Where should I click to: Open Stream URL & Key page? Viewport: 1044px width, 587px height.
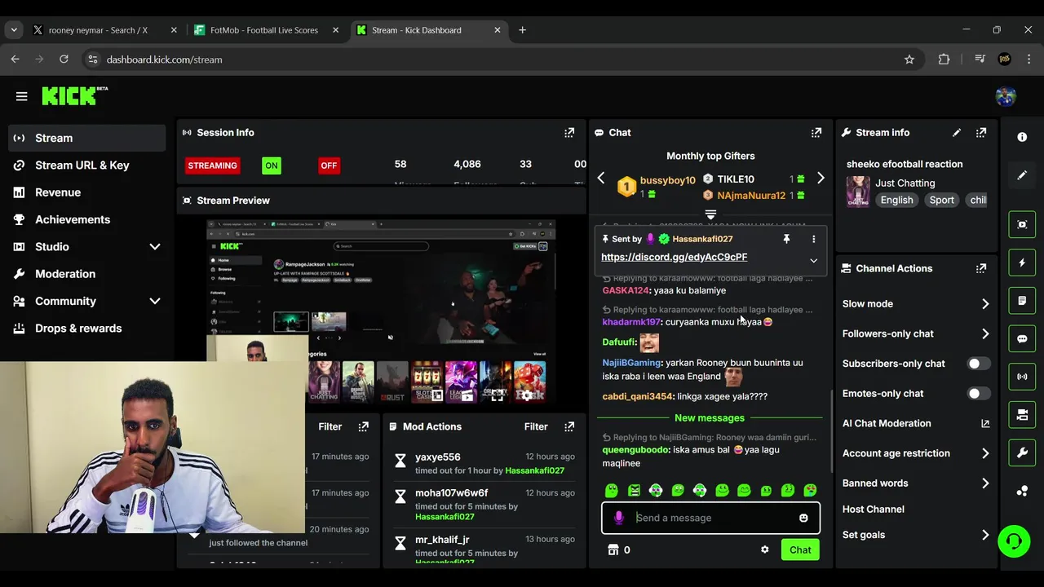tap(87, 165)
